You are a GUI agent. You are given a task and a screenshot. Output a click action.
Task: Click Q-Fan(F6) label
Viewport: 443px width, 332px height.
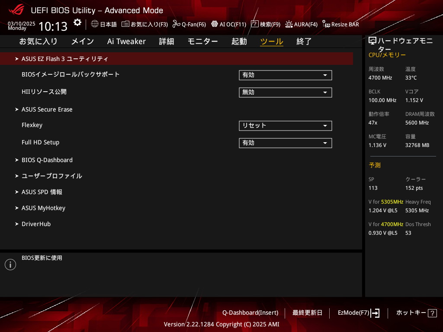coord(194,24)
